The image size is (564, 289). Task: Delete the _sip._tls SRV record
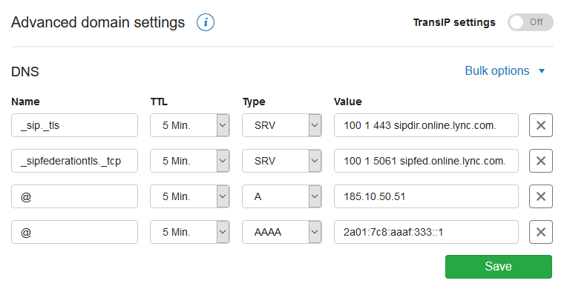[540, 125]
